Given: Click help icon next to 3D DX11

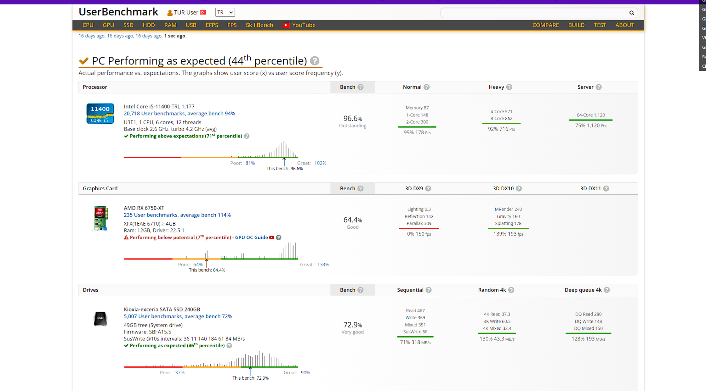Looking at the screenshot, I should coord(606,188).
